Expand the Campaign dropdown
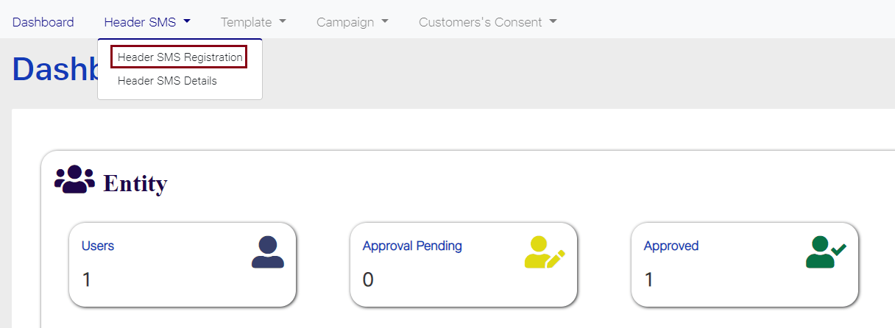The width and height of the screenshot is (895, 328). tap(353, 22)
